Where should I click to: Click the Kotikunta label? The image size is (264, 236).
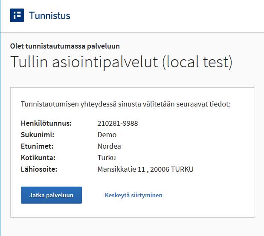tap(38, 158)
